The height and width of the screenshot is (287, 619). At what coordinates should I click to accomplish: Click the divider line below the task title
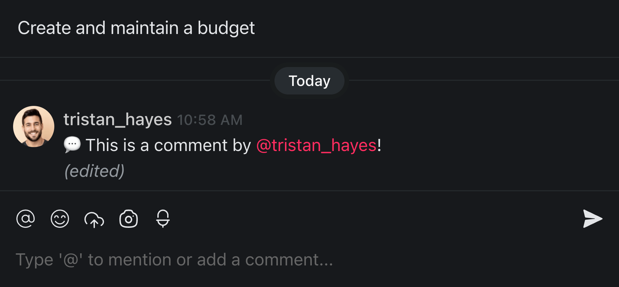coord(309,57)
